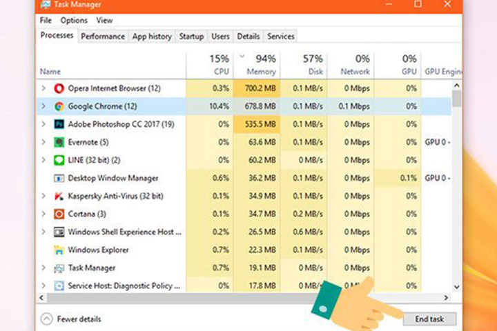497x331 pixels.
Task: Click the Cortana process icon
Action: (59, 214)
